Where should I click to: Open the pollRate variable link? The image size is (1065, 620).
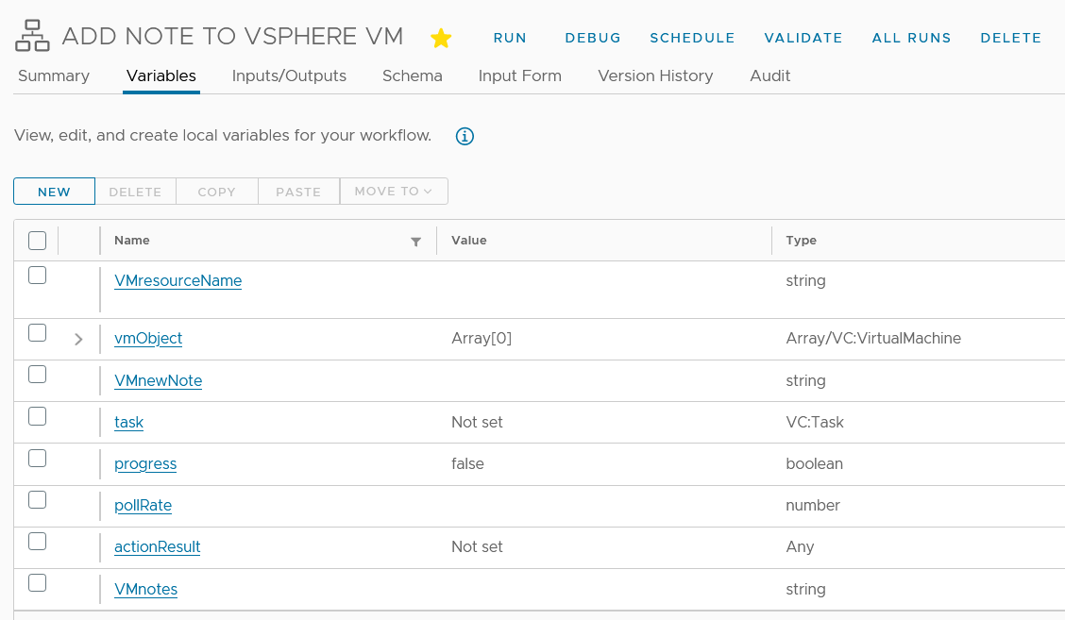(x=143, y=505)
